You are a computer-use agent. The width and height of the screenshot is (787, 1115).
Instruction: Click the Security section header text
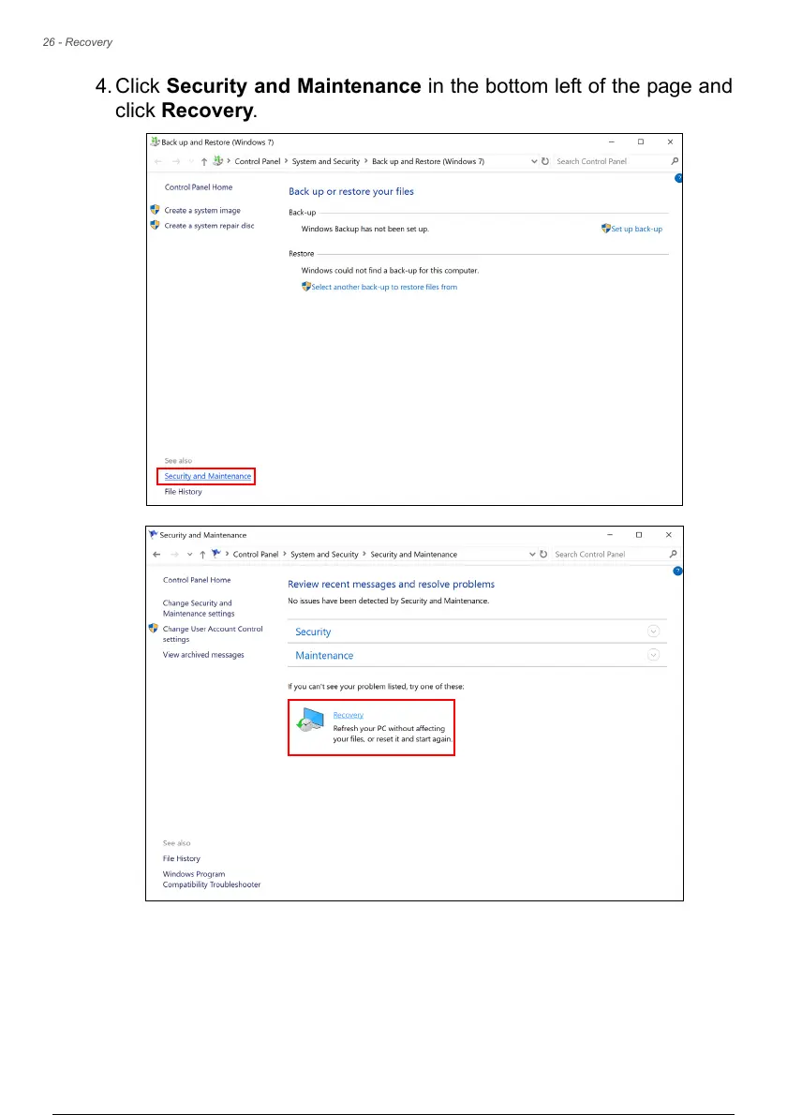tap(313, 632)
